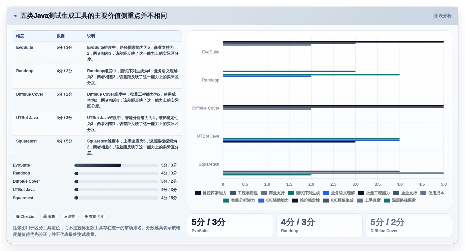465x251 pixels.
Task: Open the Randoop 4分 / 3分 summary card
Action: [x=319, y=226]
